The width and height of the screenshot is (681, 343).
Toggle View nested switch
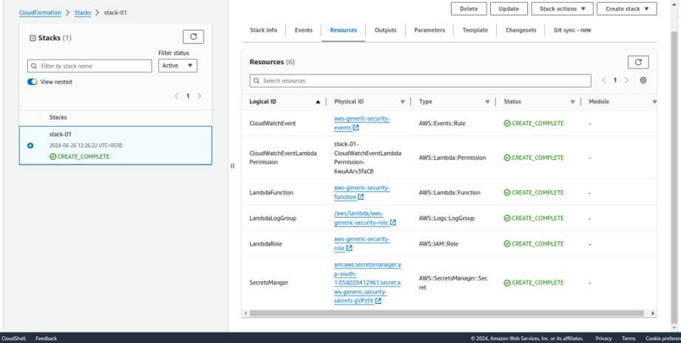coord(32,82)
